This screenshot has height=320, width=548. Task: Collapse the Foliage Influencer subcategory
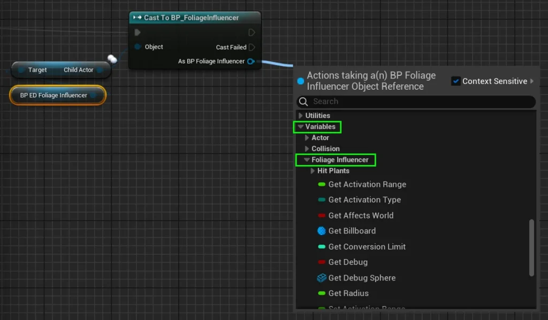[307, 160]
